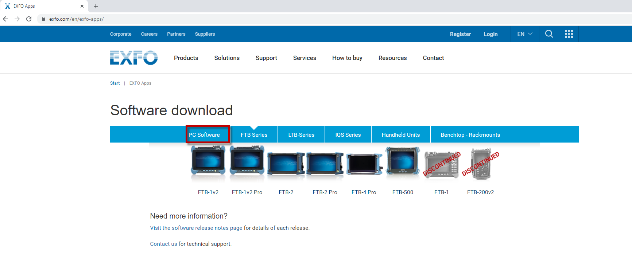Click the FTB-4 Pro label
The image size is (632, 264).
pos(364,192)
